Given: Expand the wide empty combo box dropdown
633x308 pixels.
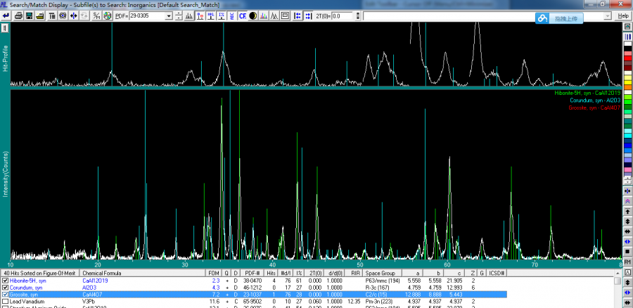Looking at the screenshot, I should (x=608, y=15).
